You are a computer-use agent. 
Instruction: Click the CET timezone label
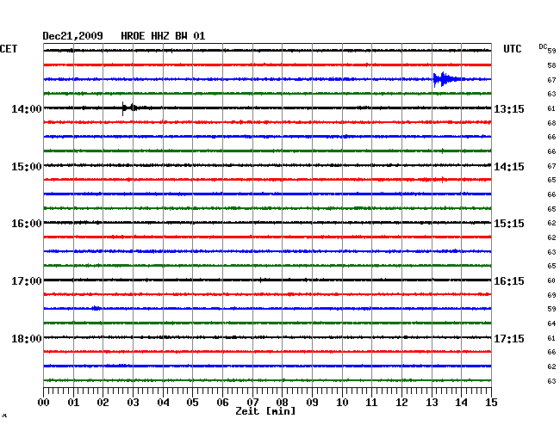9,49
